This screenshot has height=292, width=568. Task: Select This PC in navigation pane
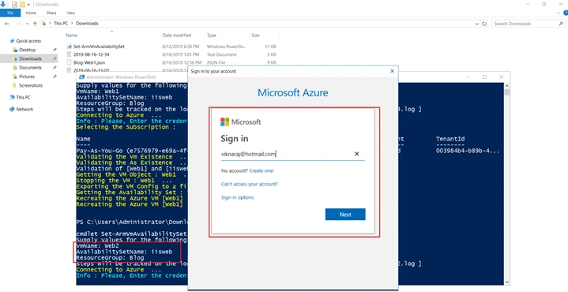(23, 97)
